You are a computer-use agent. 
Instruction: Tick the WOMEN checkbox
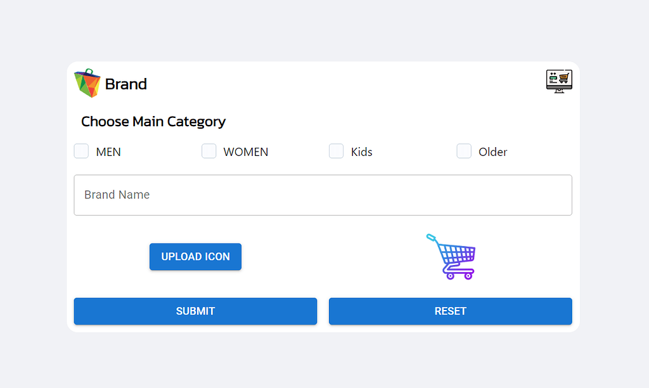click(x=209, y=151)
